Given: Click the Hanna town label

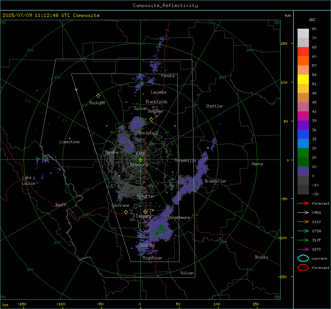Looking at the screenshot, I should (x=257, y=164).
